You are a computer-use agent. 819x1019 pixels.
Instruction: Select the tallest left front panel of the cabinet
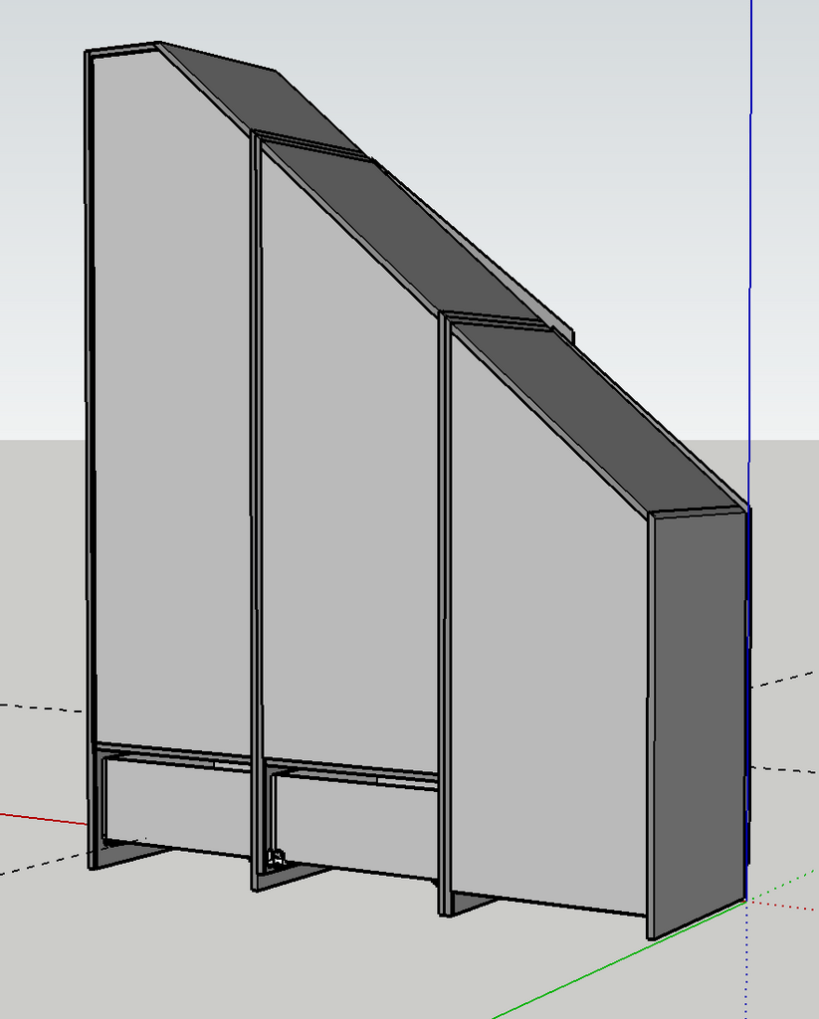point(172,416)
